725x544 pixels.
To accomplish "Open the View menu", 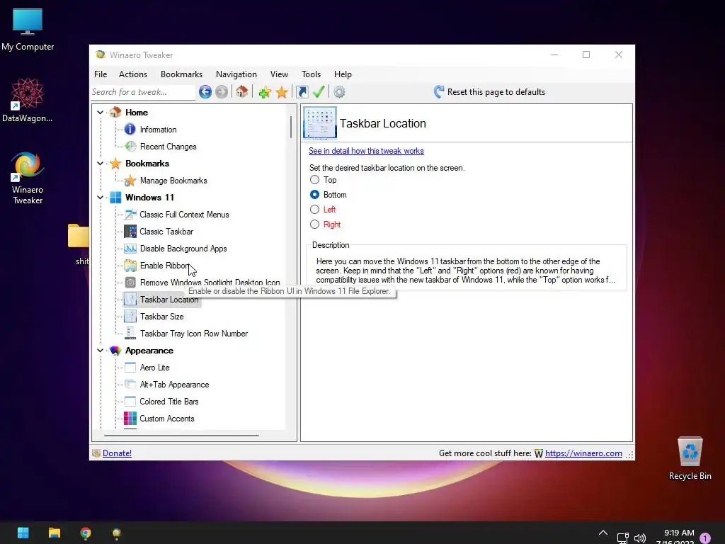I will (279, 74).
